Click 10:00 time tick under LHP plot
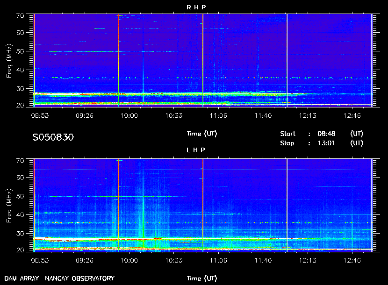388x285 pixels. pyautogui.click(x=129, y=260)
